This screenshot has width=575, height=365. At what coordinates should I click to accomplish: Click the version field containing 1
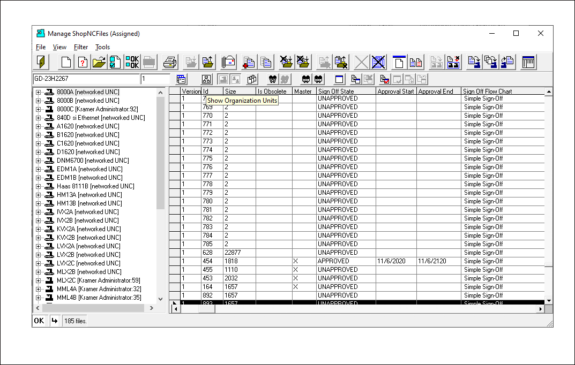(x=155, y=79)
